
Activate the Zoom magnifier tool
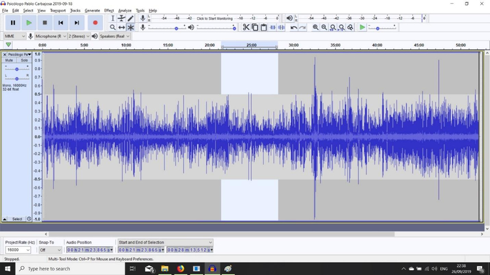(113, 28)
